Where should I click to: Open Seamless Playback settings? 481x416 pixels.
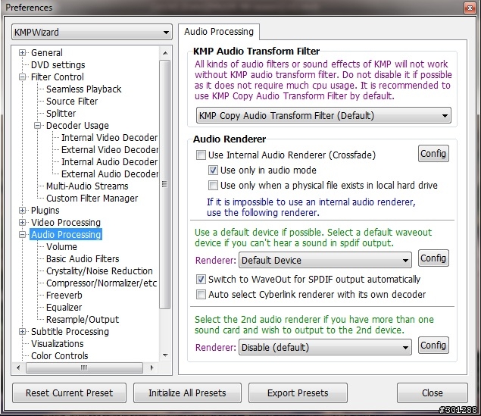click(84, 89)
